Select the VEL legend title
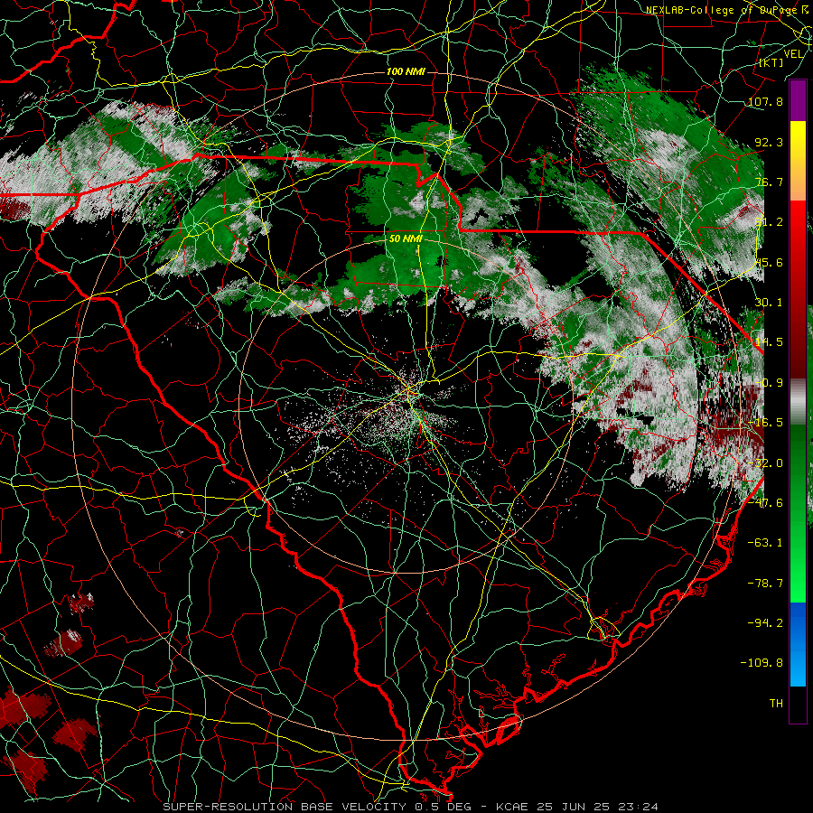 793,54
